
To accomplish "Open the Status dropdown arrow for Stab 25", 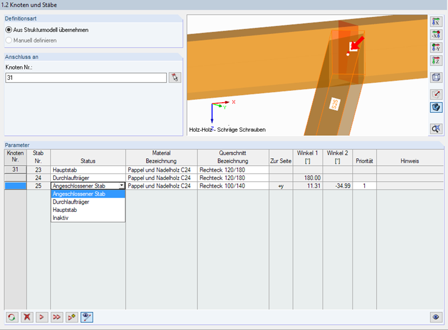I will click(121, 185).
